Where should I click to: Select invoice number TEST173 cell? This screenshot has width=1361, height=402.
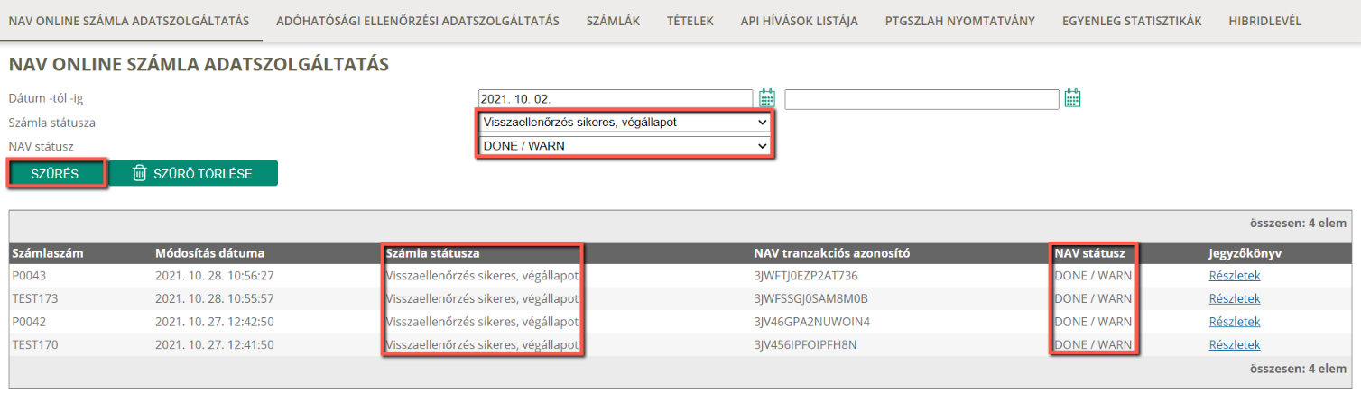pos(35,298)
